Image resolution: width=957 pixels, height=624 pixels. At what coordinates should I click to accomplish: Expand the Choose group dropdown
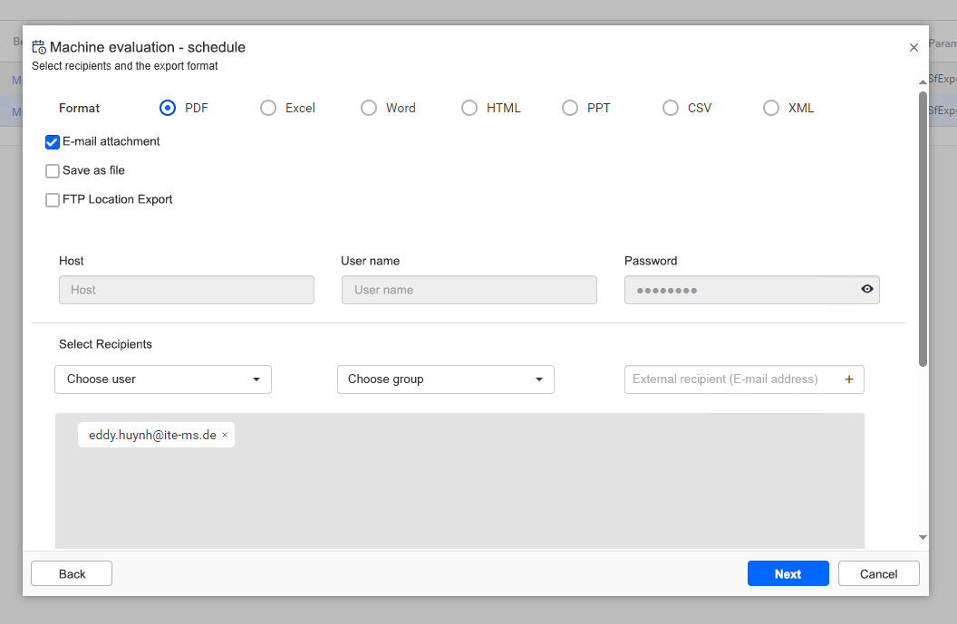coord(445,379)
